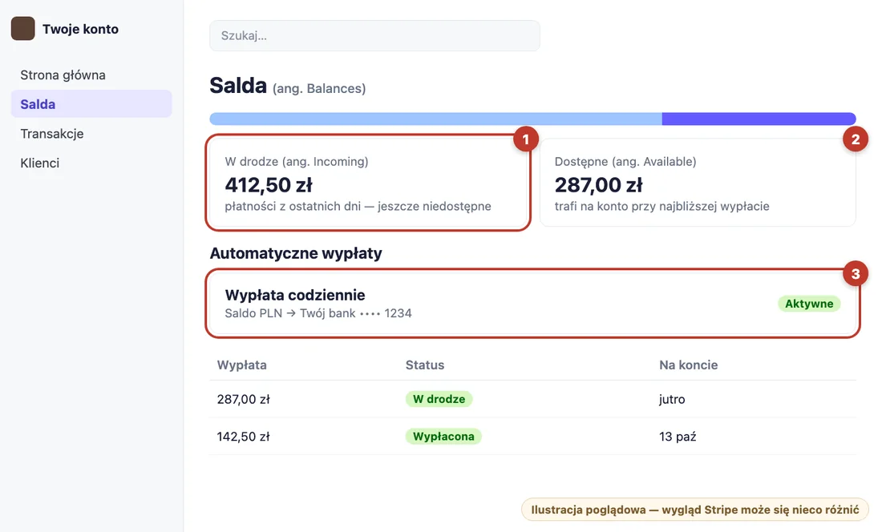Click the Na koncie column header
Image resolution: width=882 pixels, height=532 pixels.
pyautogui.click(x=689, y=365)
